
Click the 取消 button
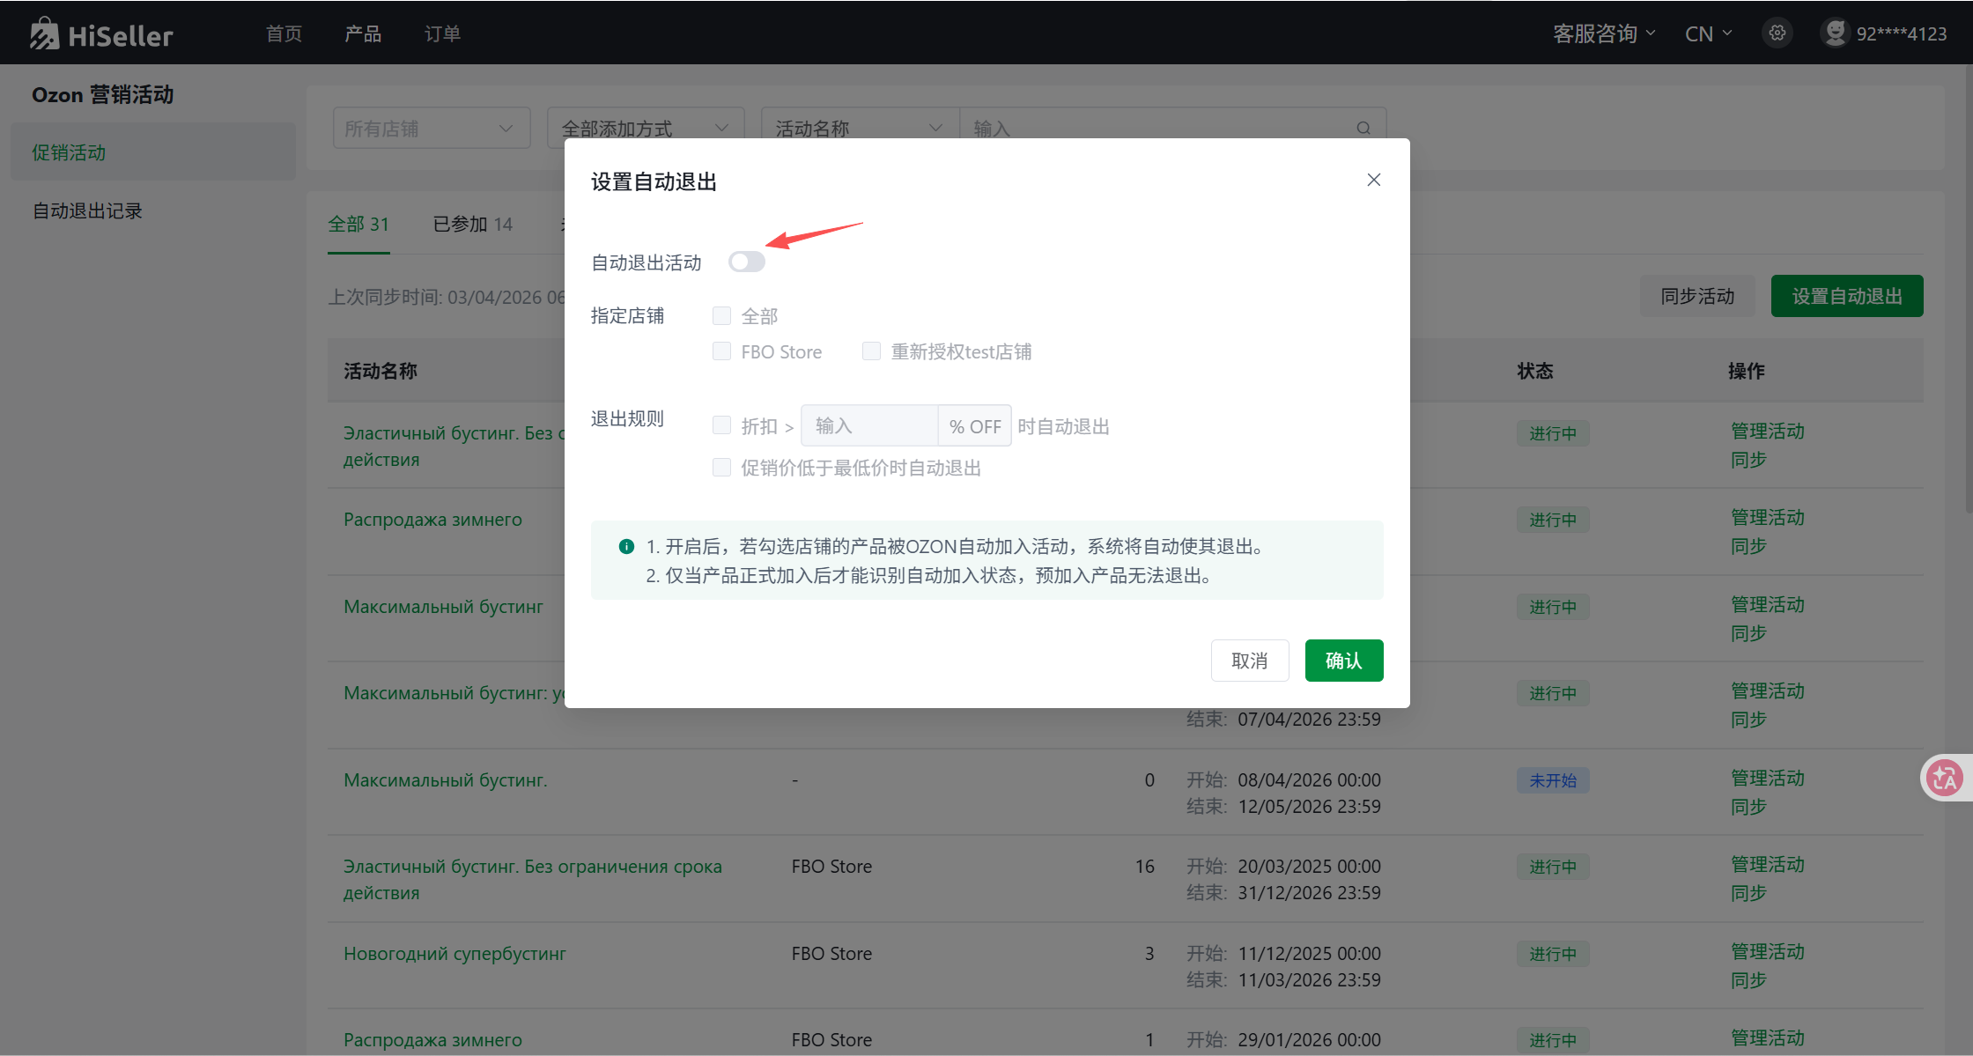[x=1249, y=661]
